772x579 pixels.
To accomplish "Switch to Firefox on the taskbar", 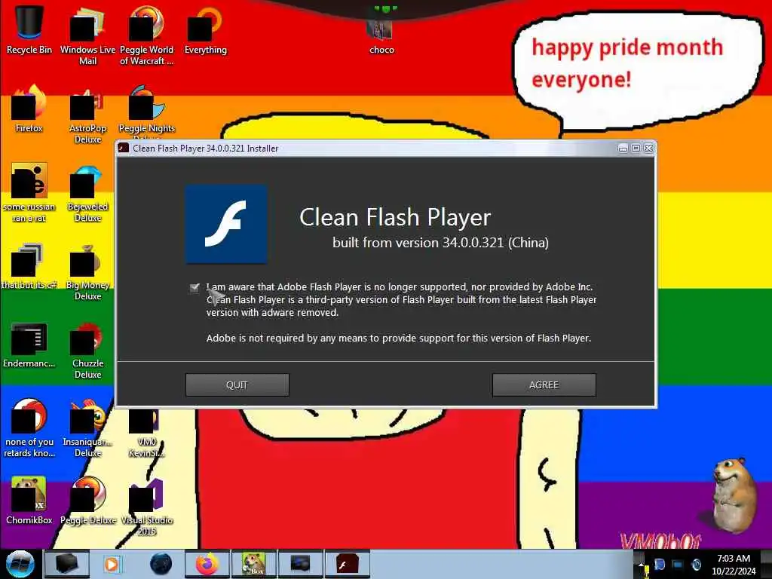I will coord(207,564).
